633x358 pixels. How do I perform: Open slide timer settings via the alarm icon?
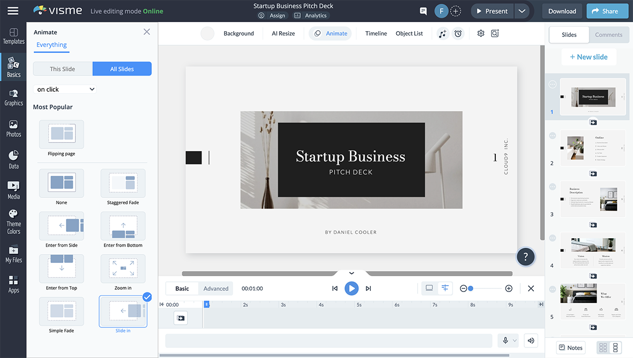(x=458, y=33)
